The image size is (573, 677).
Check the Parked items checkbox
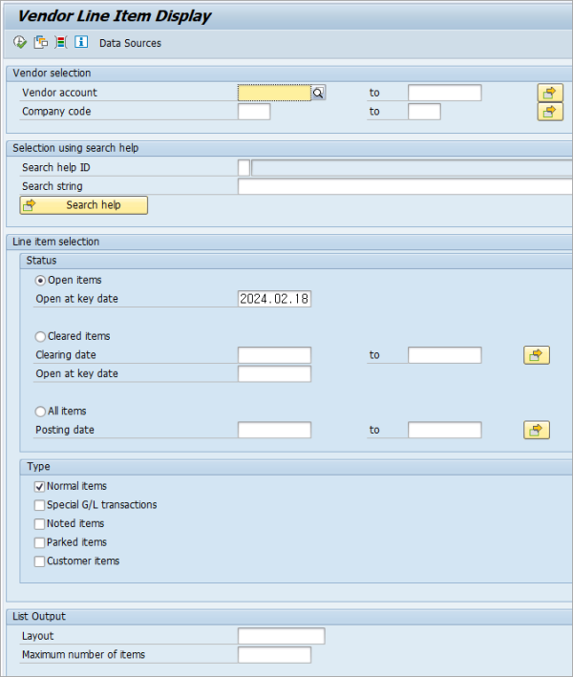pyautogui.click(x=39, y=542)
